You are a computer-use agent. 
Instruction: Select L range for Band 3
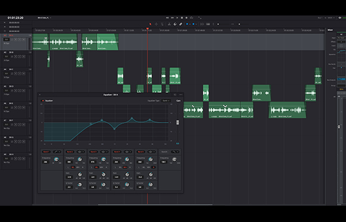tap(92, 167)
